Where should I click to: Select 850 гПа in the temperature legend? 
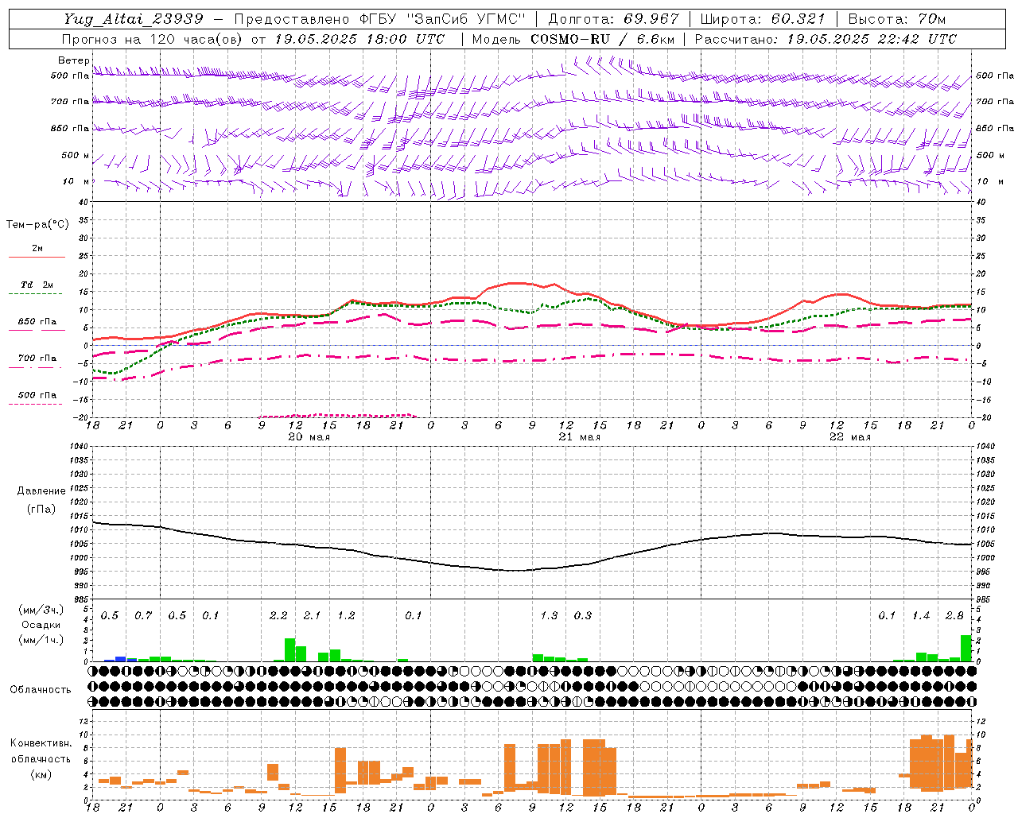(x=37, y=322)
